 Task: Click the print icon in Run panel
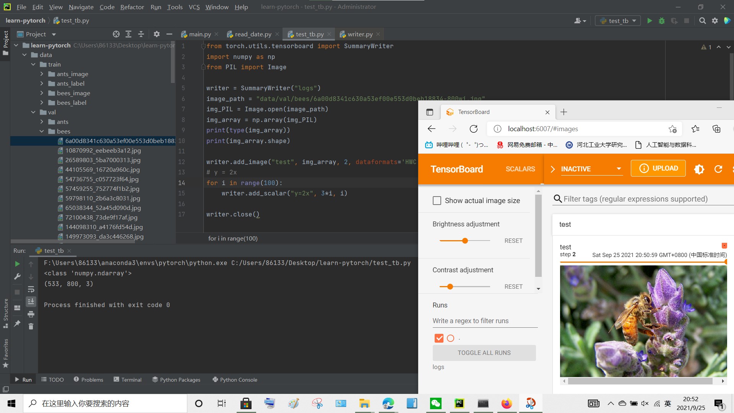point(31,314)
